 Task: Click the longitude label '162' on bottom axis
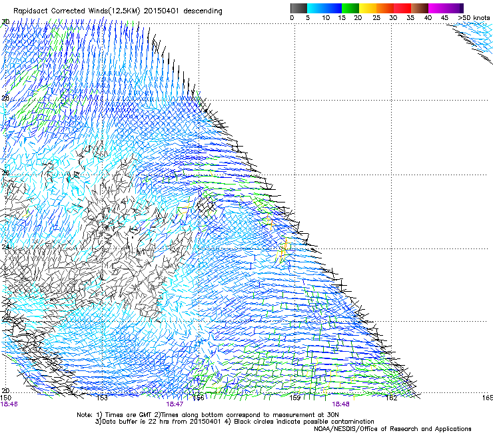(391, 398)
